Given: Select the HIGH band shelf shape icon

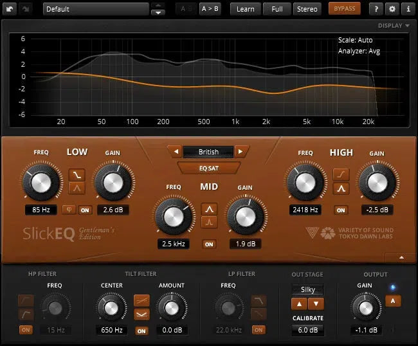Looking at the screenshot, I should coord(340,174).
